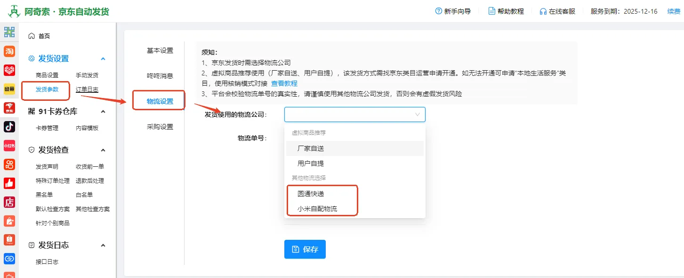Open the blue link-style platform icon
The width and height of the screenshot is (684, 278).
(x=9, y=259)
